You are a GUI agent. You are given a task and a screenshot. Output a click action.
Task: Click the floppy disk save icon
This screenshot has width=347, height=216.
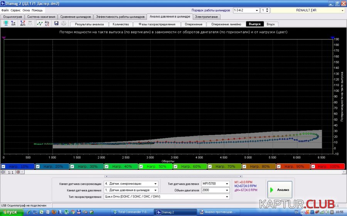point(56,23)
